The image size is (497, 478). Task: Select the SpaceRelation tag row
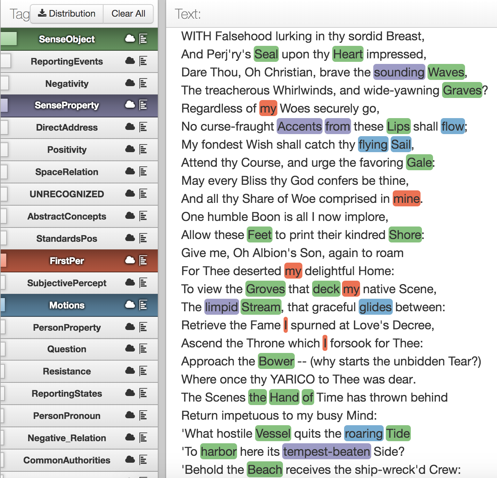79,172
